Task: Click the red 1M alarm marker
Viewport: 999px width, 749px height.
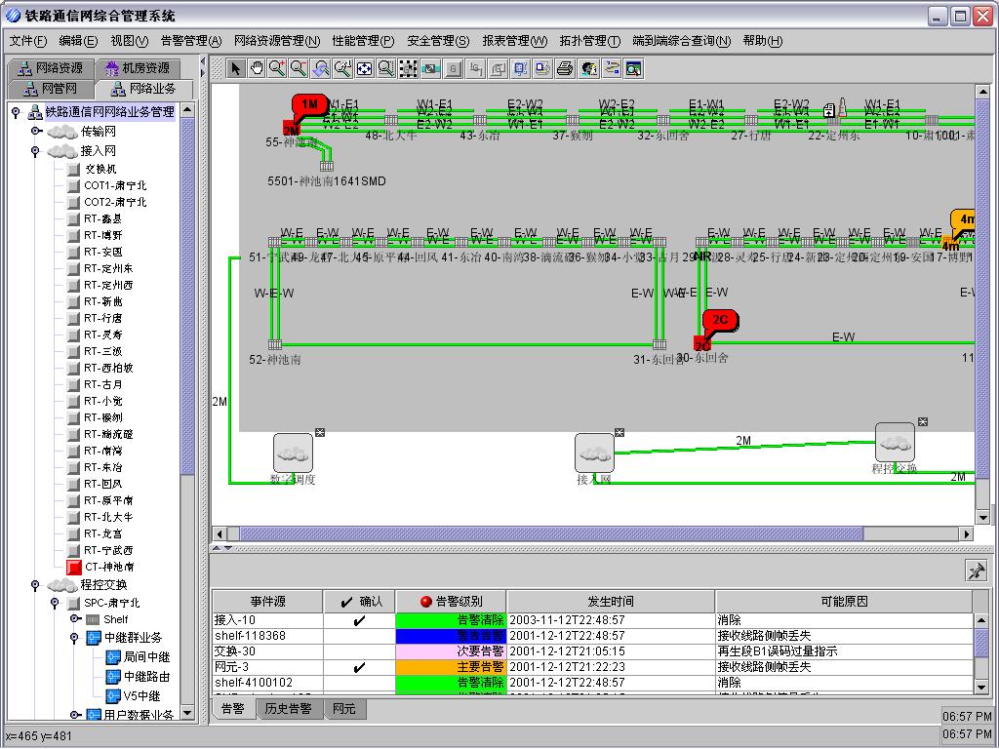Action: 309,105
